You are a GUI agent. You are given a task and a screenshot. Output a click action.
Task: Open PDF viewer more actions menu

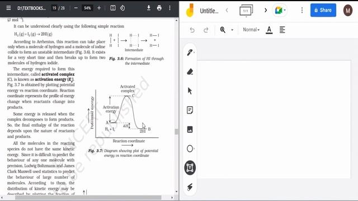[x=169, y=8]
